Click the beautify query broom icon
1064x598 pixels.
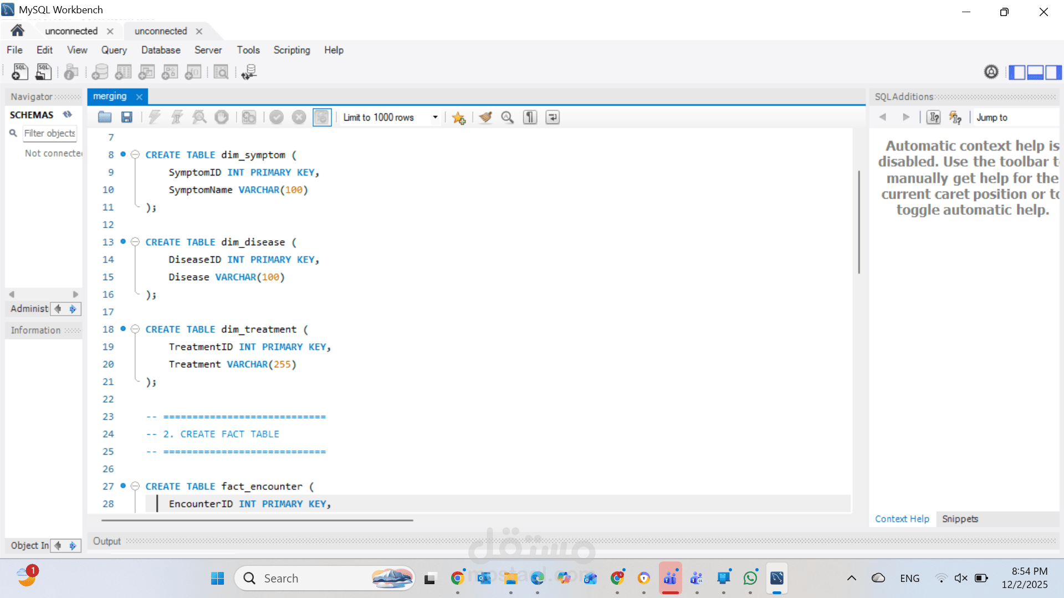(x=485, y=117)
